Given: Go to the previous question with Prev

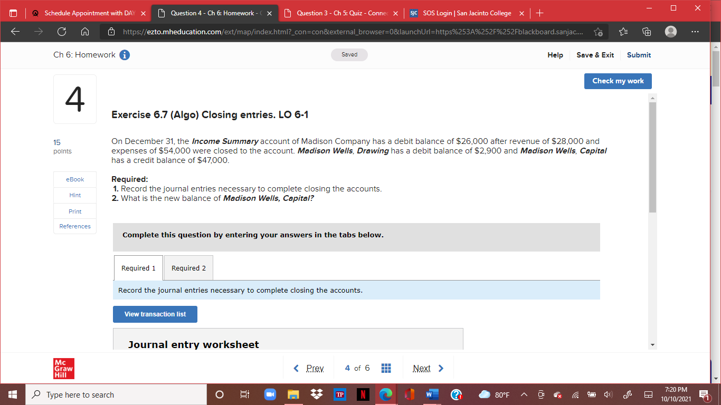Looking at the screenshot, I should click(308, 368).
